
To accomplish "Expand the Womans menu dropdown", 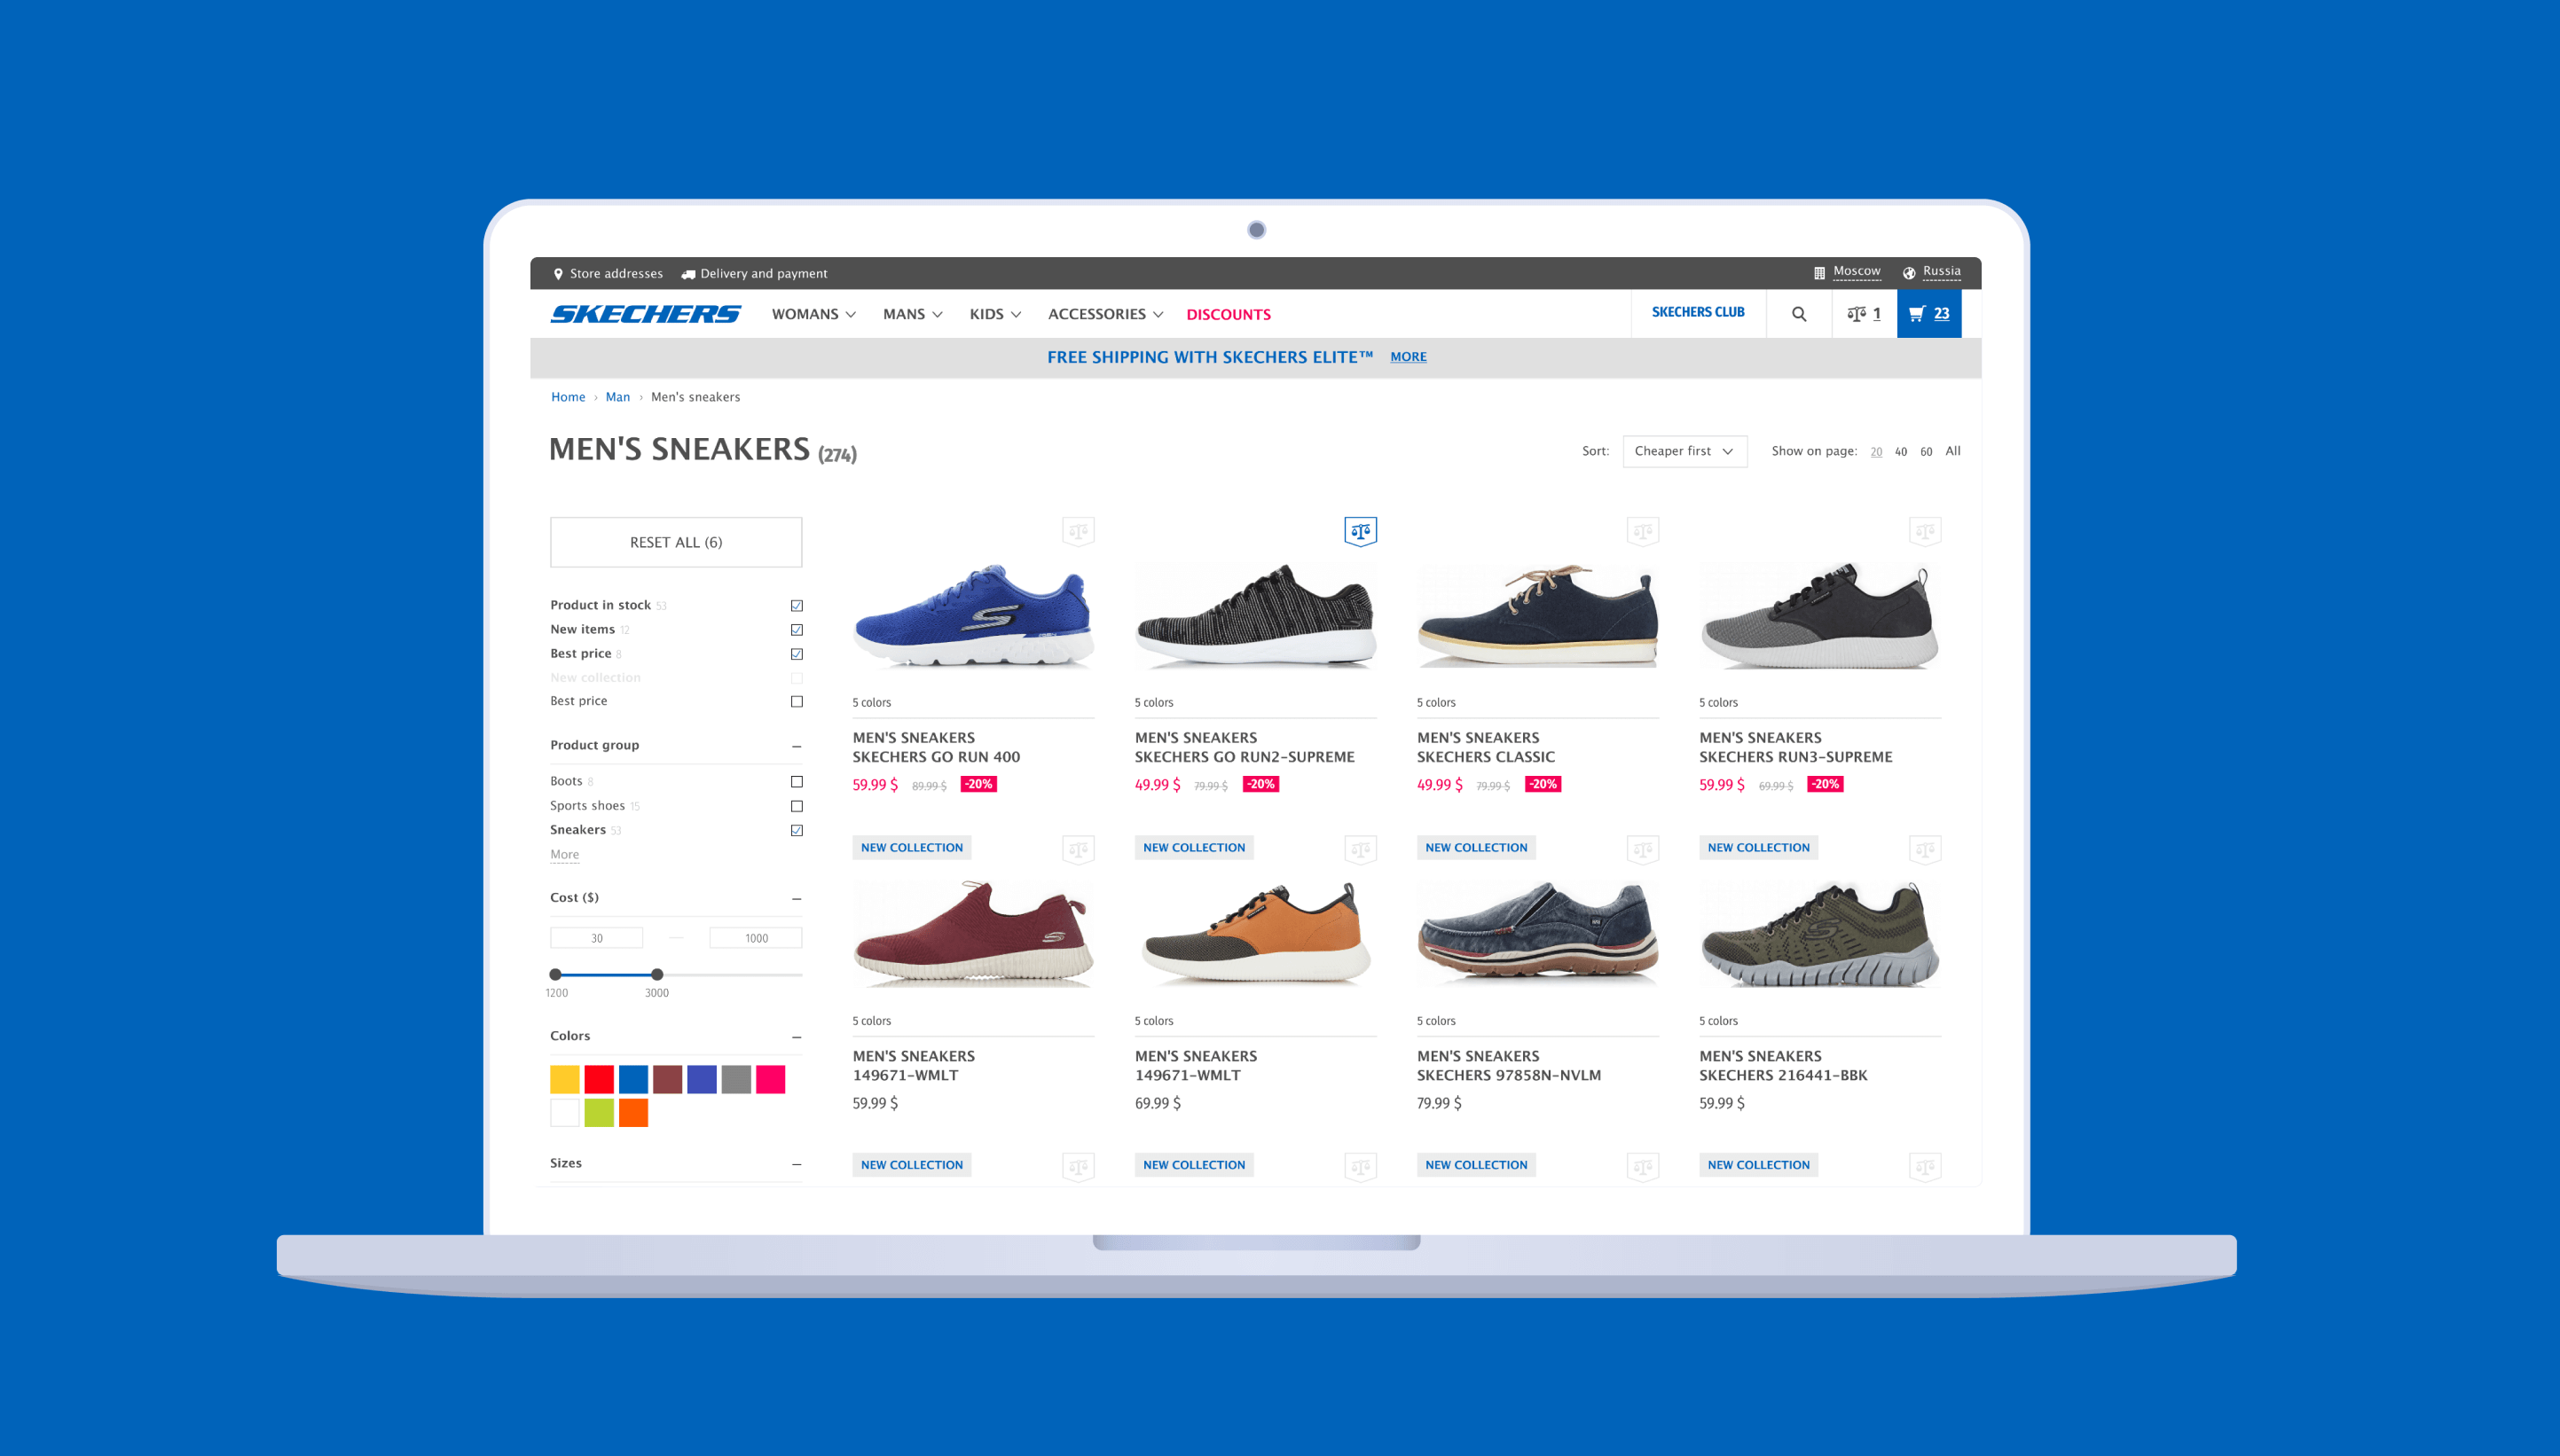I will point(813,314).
